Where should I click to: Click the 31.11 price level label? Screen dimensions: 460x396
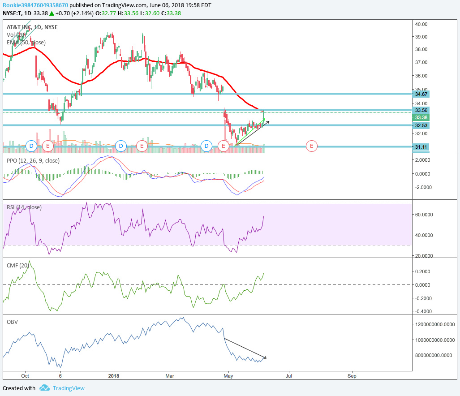pos(421,147)
